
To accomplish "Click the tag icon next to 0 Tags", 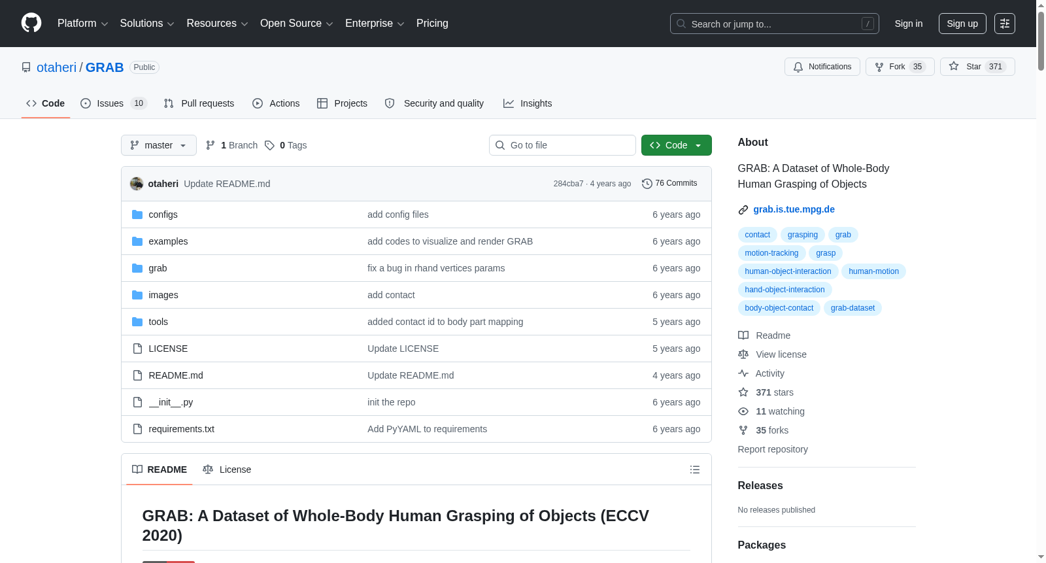I will point(270,145).
